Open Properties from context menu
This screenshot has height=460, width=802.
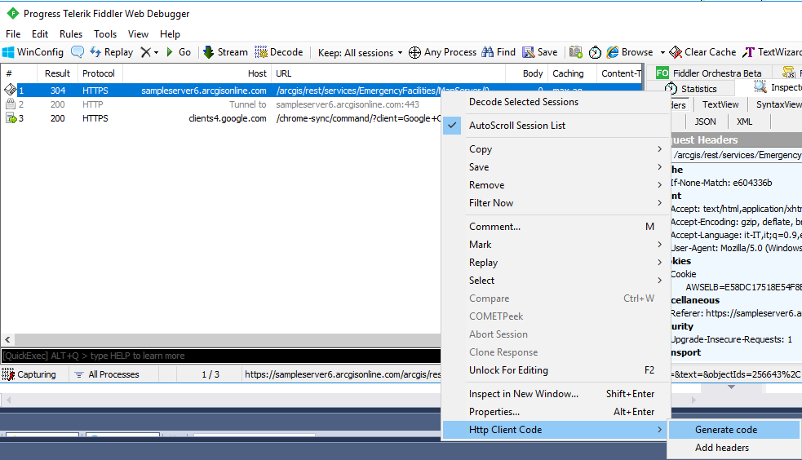[556, 411]
